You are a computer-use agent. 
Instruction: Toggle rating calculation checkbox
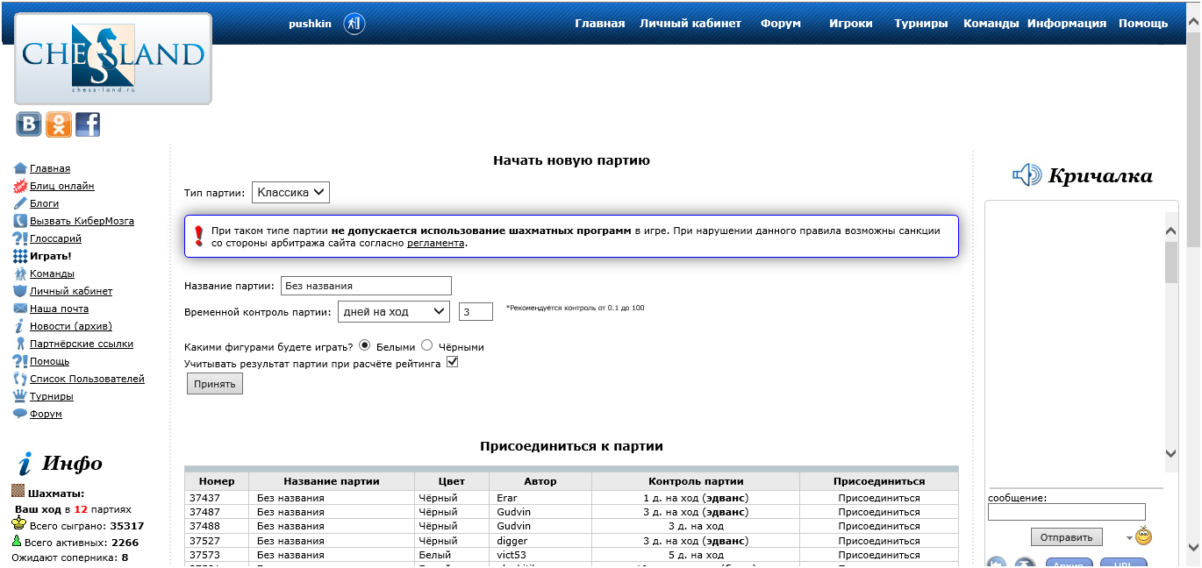coord(453,361)
